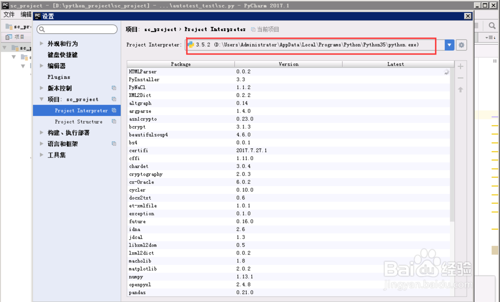This screenshot has width=500, height=302.
Task: Select the docx2txt package row
Action: coord(288,197)
